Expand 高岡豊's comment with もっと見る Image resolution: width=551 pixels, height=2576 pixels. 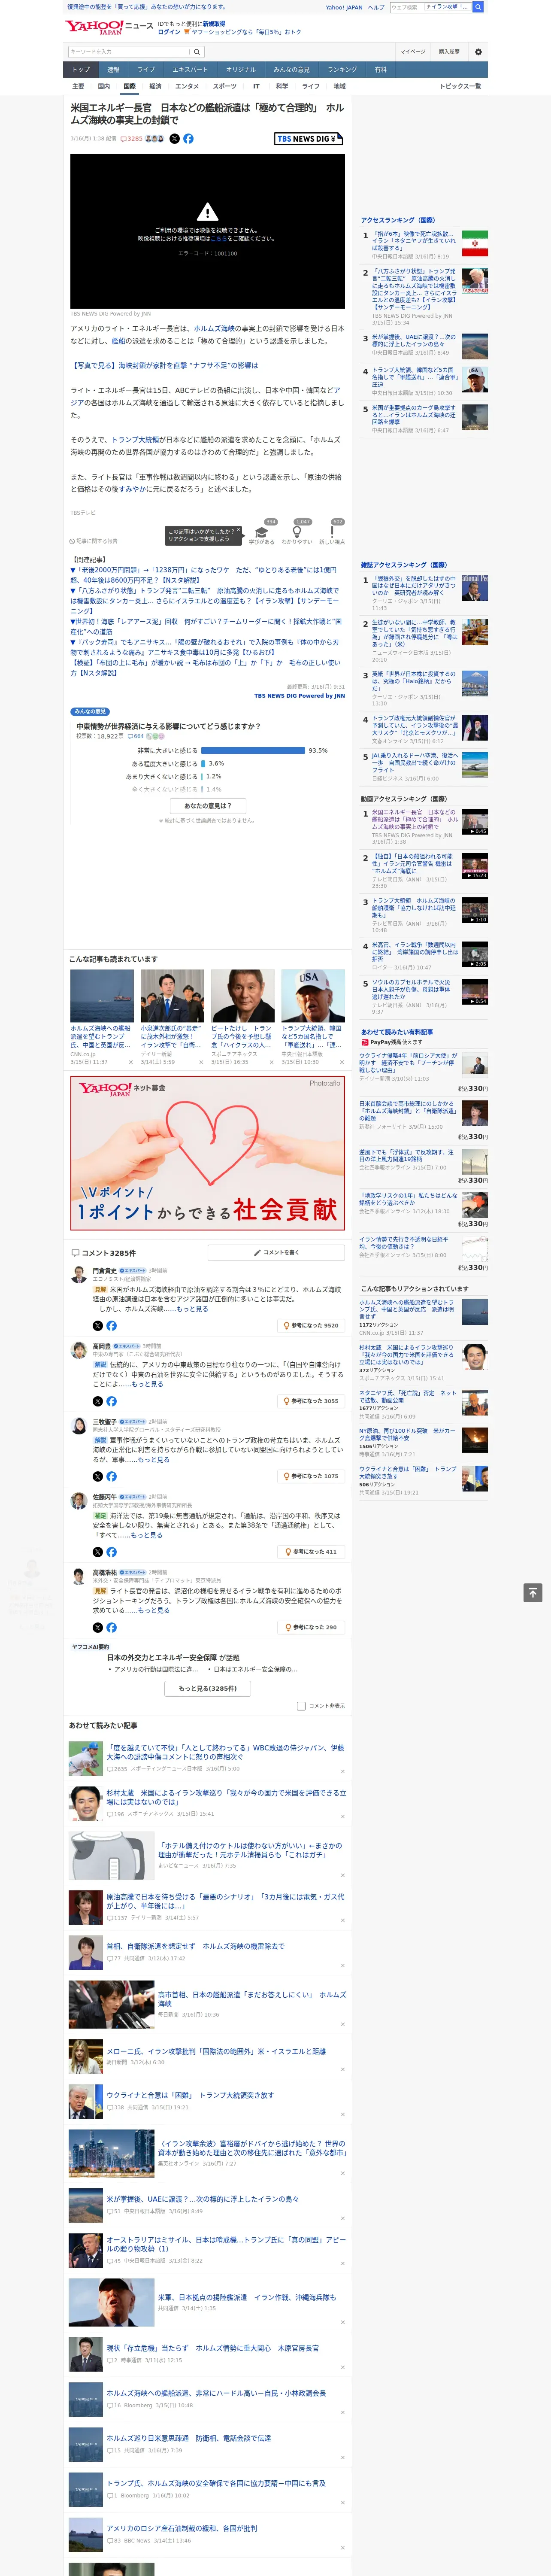point(147,1384)
